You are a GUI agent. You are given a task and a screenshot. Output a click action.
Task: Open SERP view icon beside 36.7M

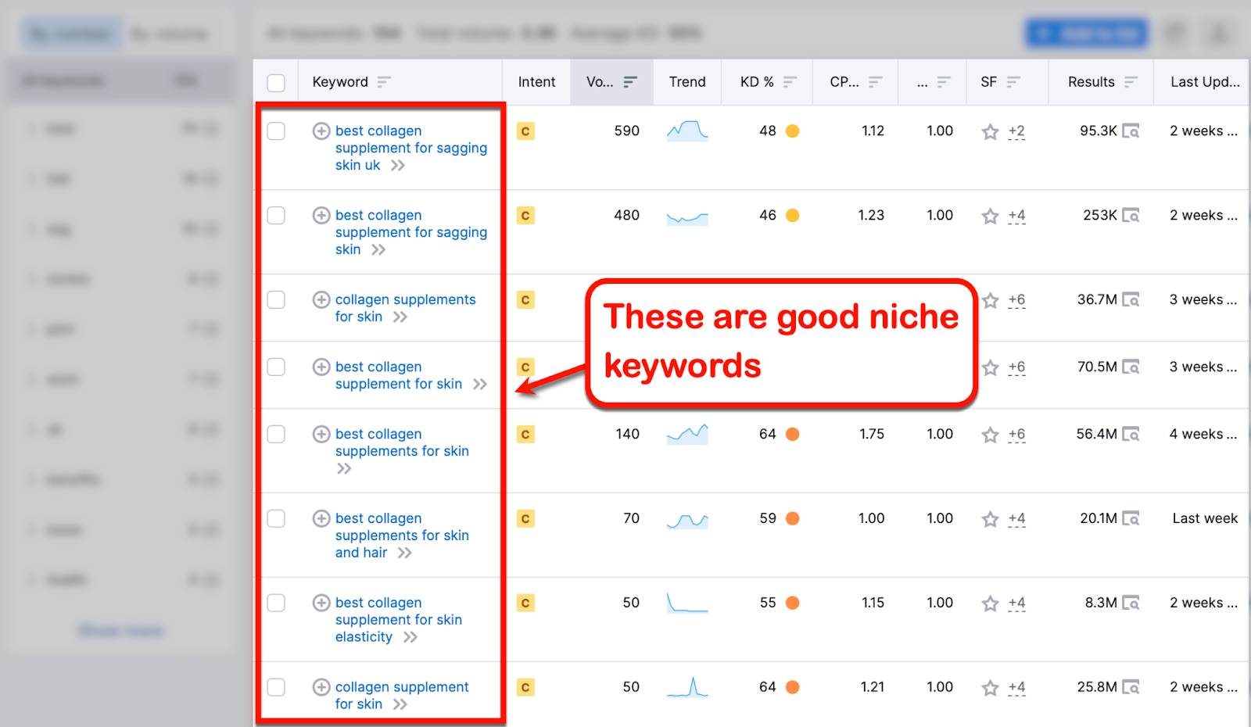point(1131,300)
